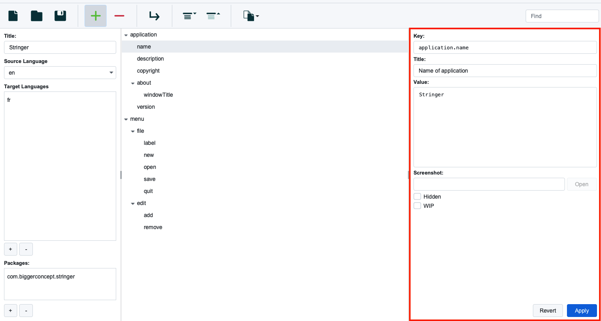Open the Source Language dropdown
The width and height of the screenshot is (601, 321).
click(60, 73)
